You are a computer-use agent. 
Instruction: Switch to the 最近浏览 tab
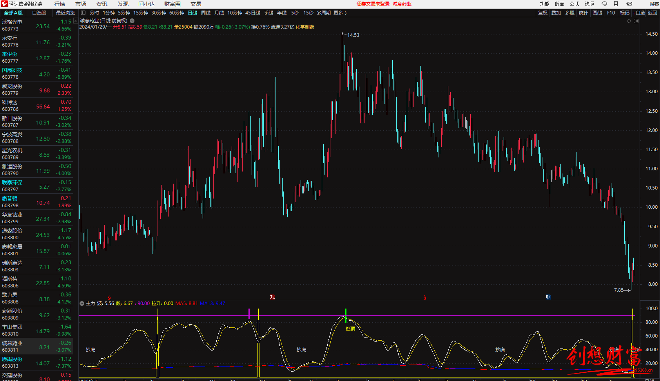pyautogui.click(x=65, y=13)
